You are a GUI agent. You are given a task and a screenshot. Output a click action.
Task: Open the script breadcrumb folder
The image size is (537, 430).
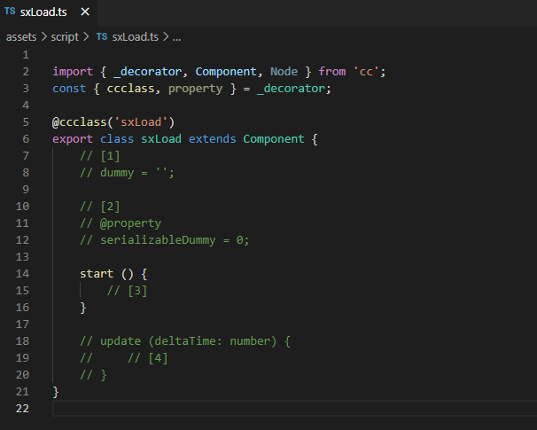tap(65, 37)
